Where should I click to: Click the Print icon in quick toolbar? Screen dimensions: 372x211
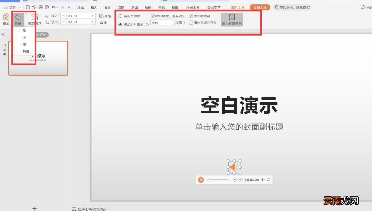41,7
